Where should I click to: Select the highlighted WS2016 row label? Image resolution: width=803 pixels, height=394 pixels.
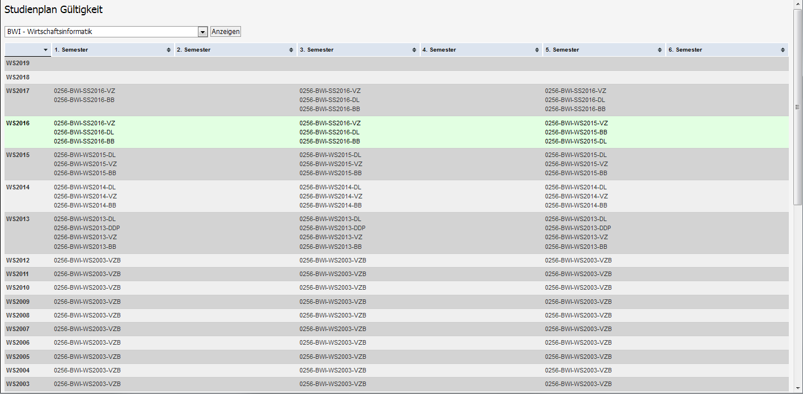pyautogui.click(x=18, y=123)
